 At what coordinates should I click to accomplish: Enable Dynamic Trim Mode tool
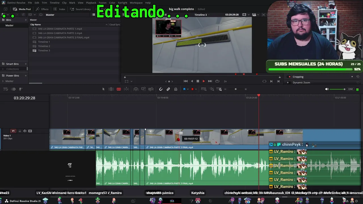(126, 89)
